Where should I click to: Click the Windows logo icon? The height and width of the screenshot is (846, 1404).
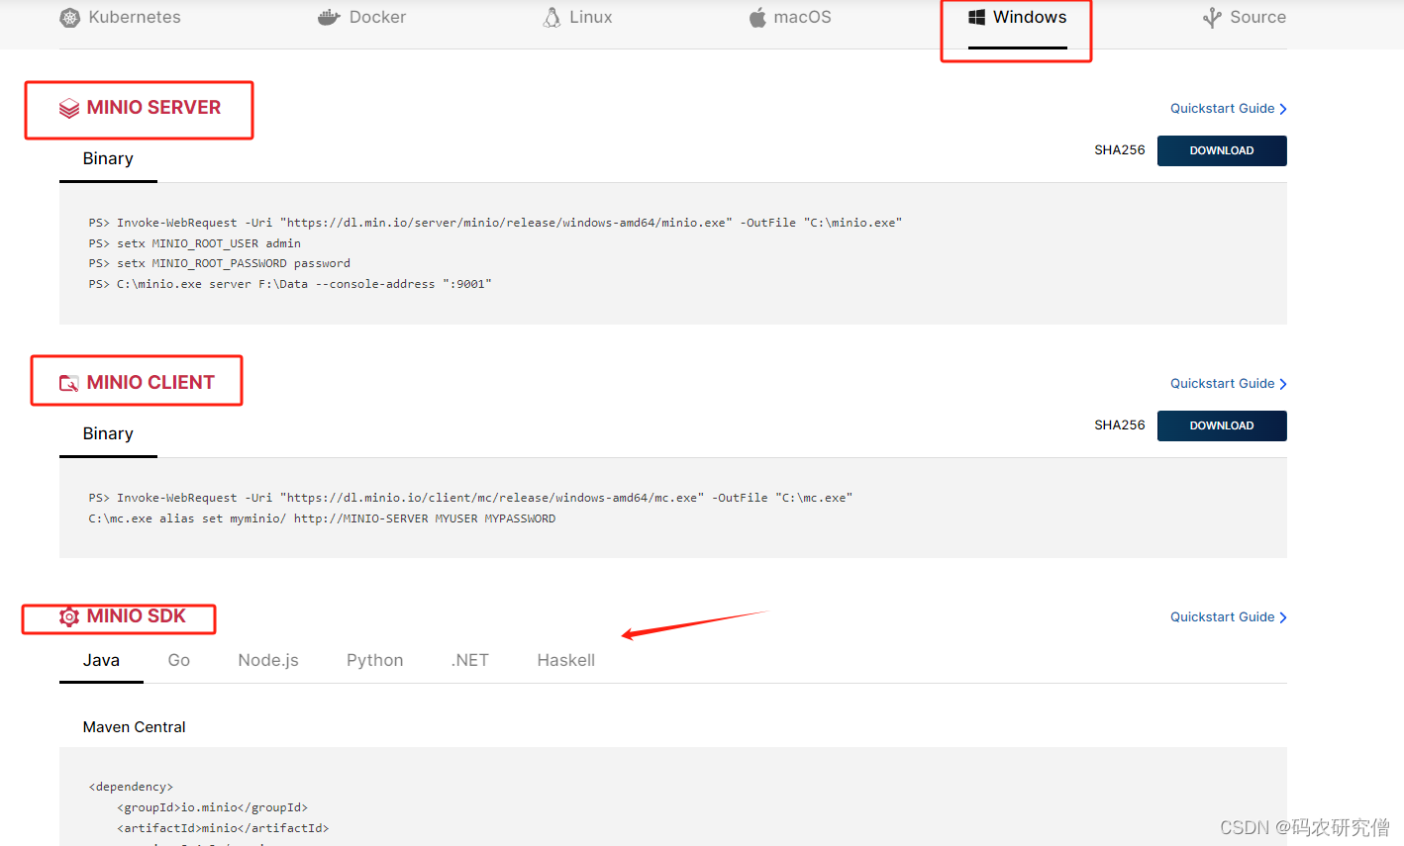(x=976, y=17)
